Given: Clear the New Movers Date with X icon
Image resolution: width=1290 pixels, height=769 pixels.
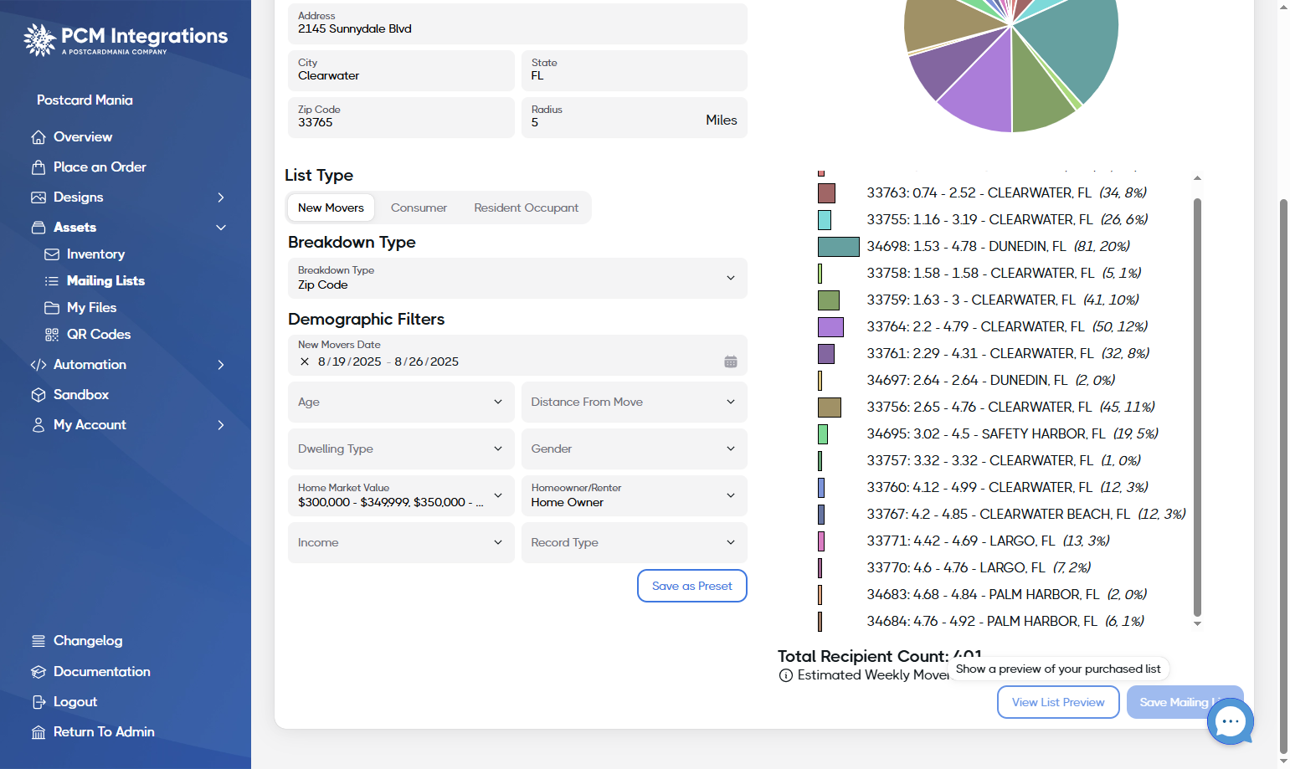Looking at the screenshot, I should 305,361.
